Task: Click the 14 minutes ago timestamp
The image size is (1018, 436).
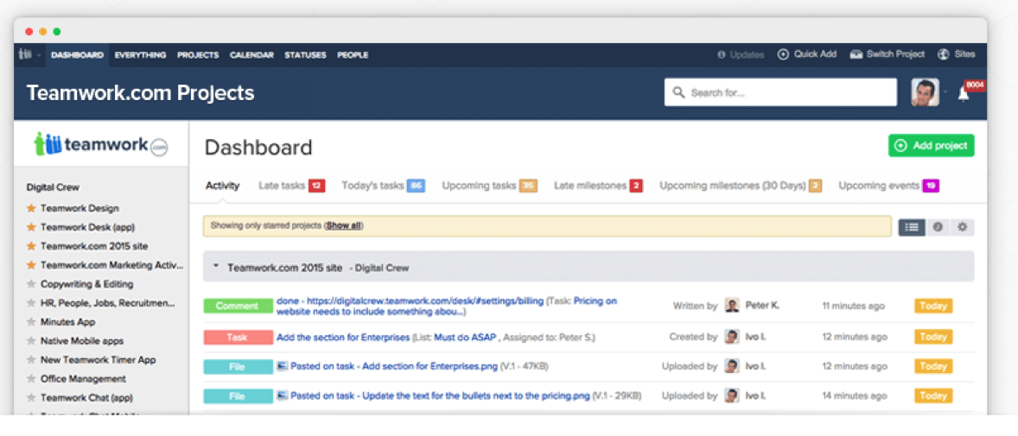Action: click(855, 395)
